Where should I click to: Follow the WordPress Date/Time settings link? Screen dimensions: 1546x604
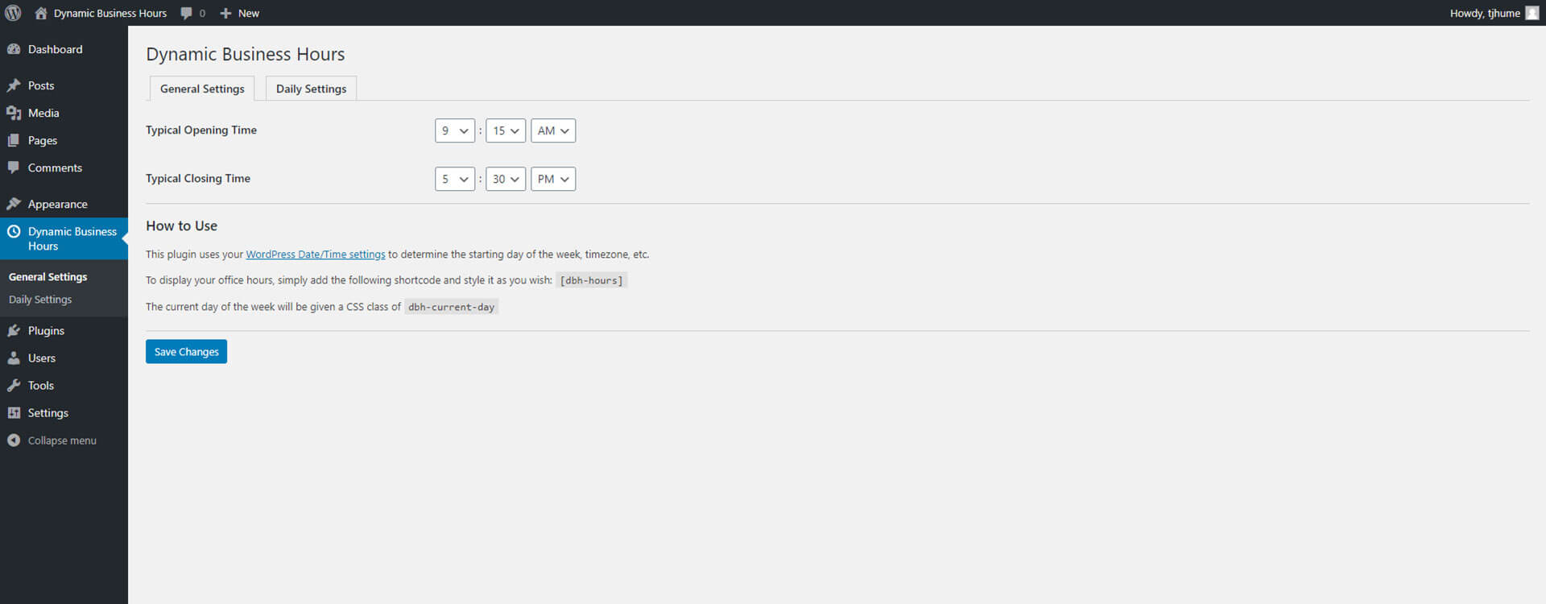click(315, 254)
